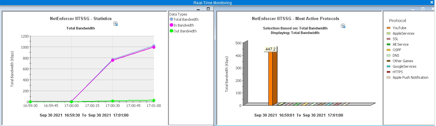Click the Other Games legend swatch
Image resolution: width=436 pixels, height=126 pixels.
pos(389,61)
